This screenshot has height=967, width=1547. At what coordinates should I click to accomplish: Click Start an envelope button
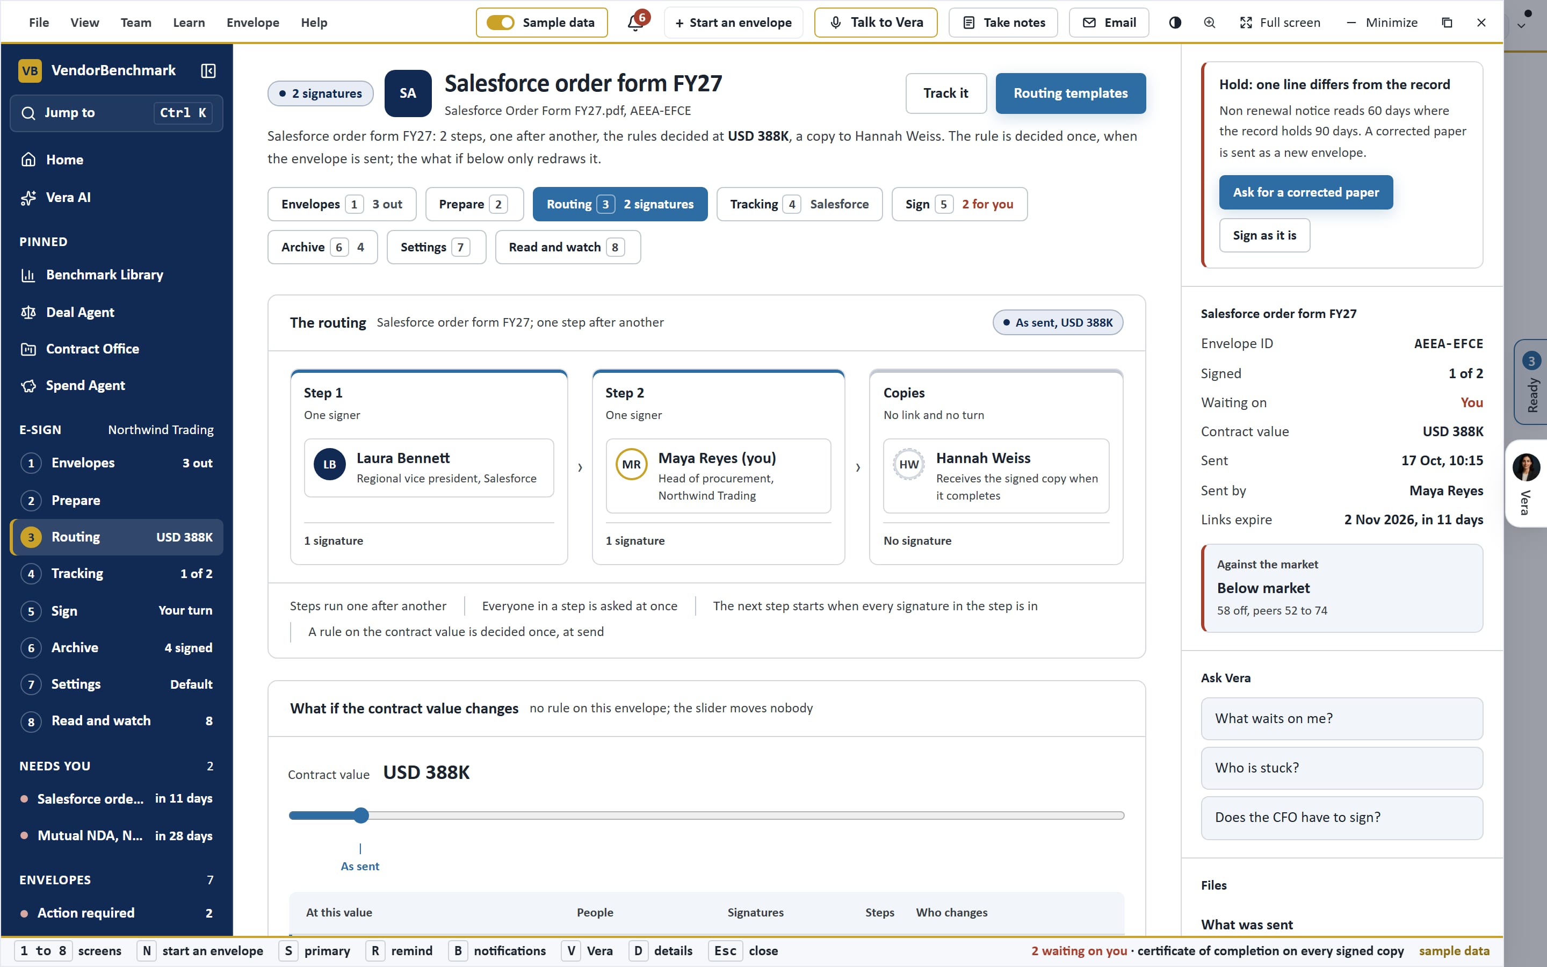[733, 23]
